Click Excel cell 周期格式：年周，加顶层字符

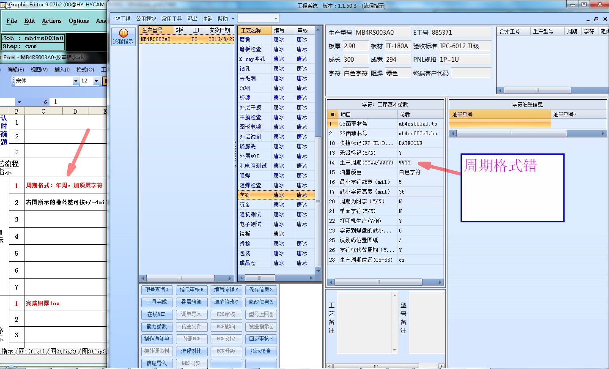66,186
